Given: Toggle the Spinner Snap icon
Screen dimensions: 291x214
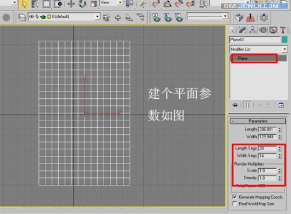Looking at the screenshot, I should (190, 4).
